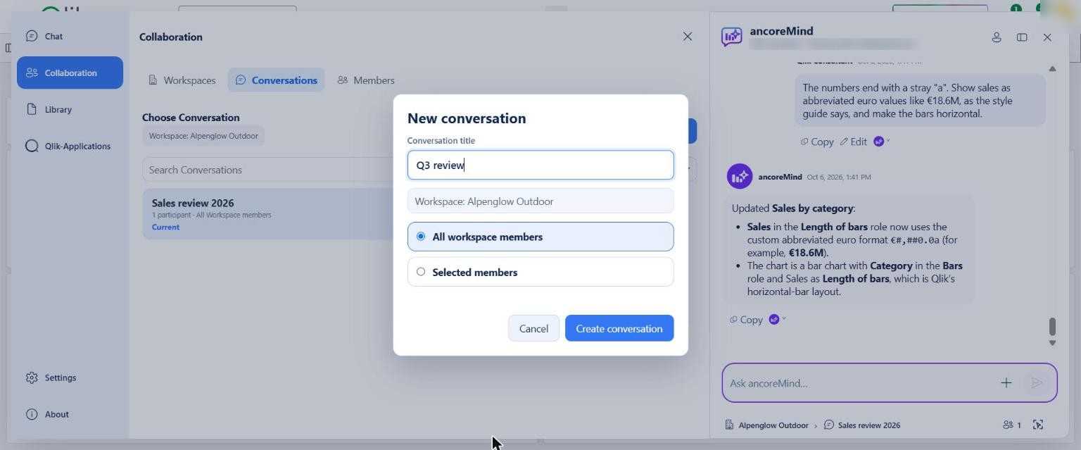Click the Alpenglow Outdoor workspace breadcrumb
The width and height of the screenshot is (1081, 450).
pos(767,425)
